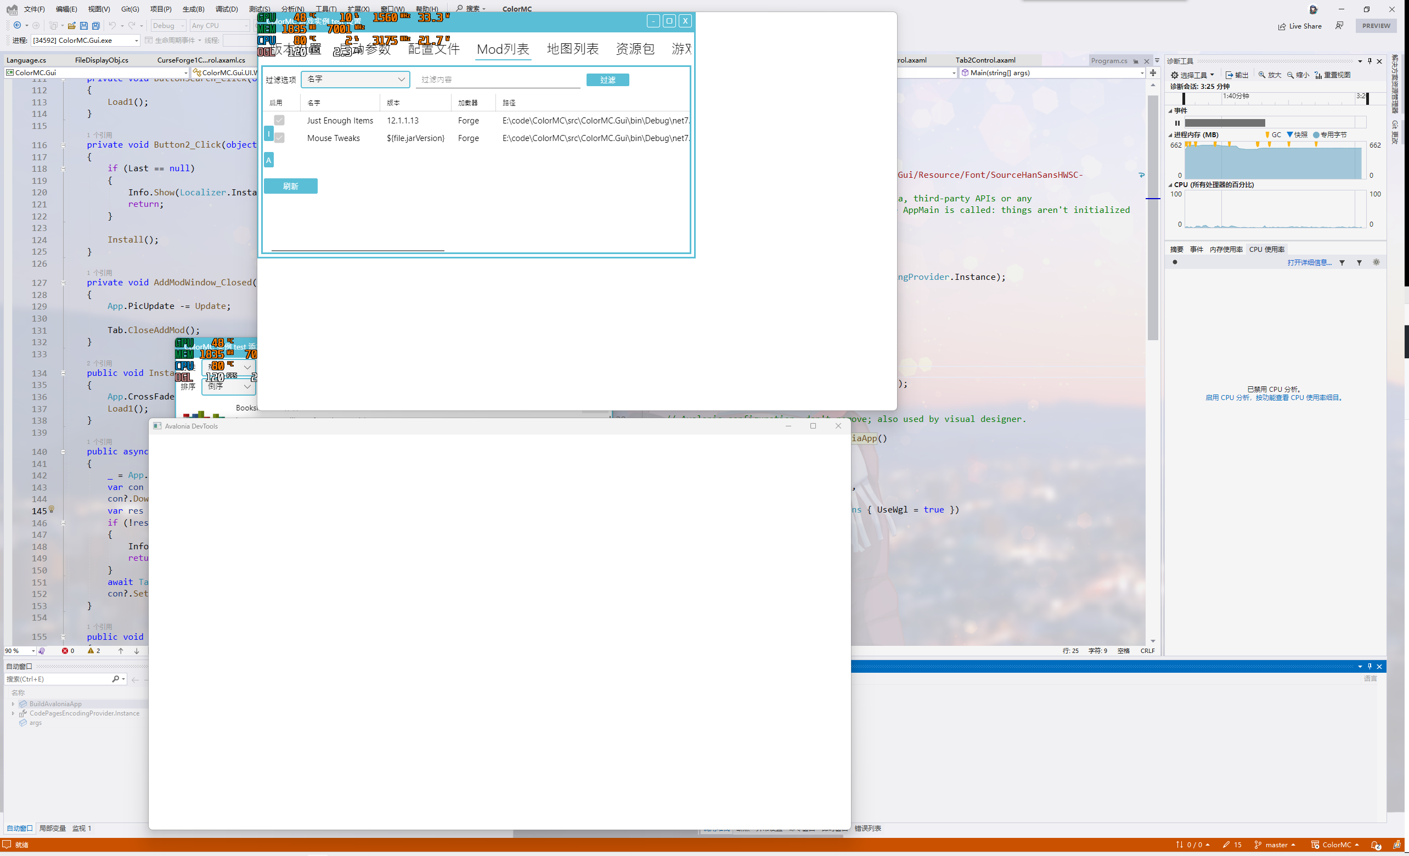Open the Git(G) menu
1409x856 pixels.
(130, 9)
